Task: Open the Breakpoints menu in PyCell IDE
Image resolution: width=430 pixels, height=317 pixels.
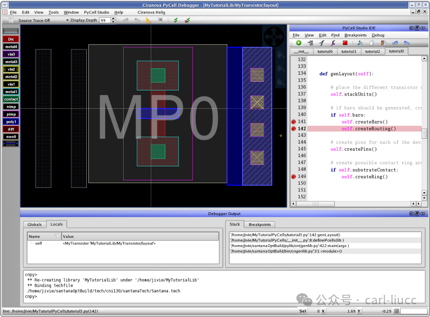Action: click(356, 35)
